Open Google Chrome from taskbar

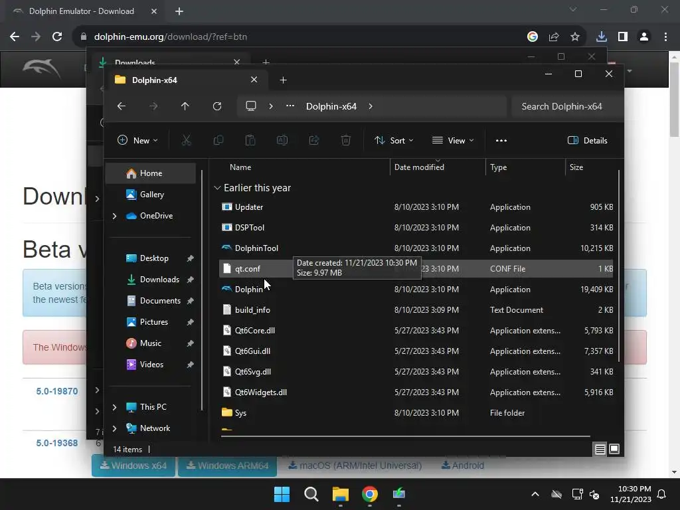click(369, 494)
